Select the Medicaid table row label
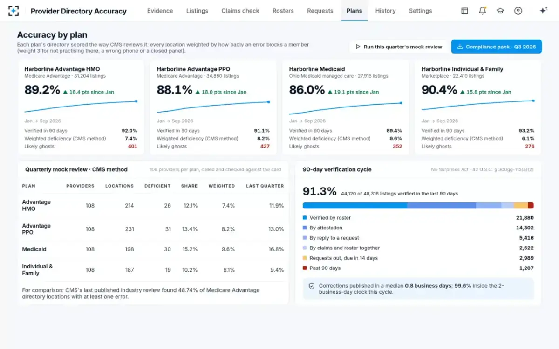Image resolution: width=559 pixels, height=349 pixels. click(34, 249)
